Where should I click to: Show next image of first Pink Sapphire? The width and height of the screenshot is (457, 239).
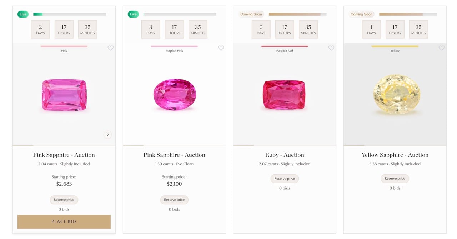pyautogui.click(x=107, y=135)
